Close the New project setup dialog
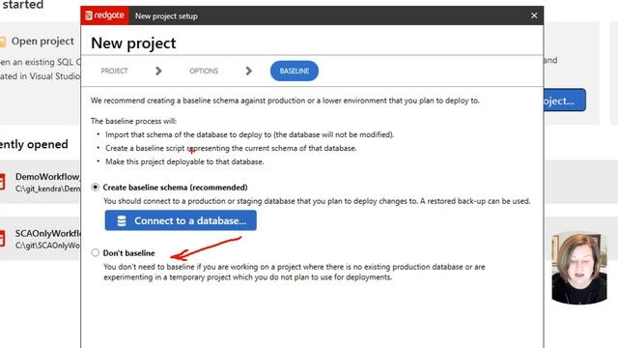618x348 pixels. click(x=534, y=15)
